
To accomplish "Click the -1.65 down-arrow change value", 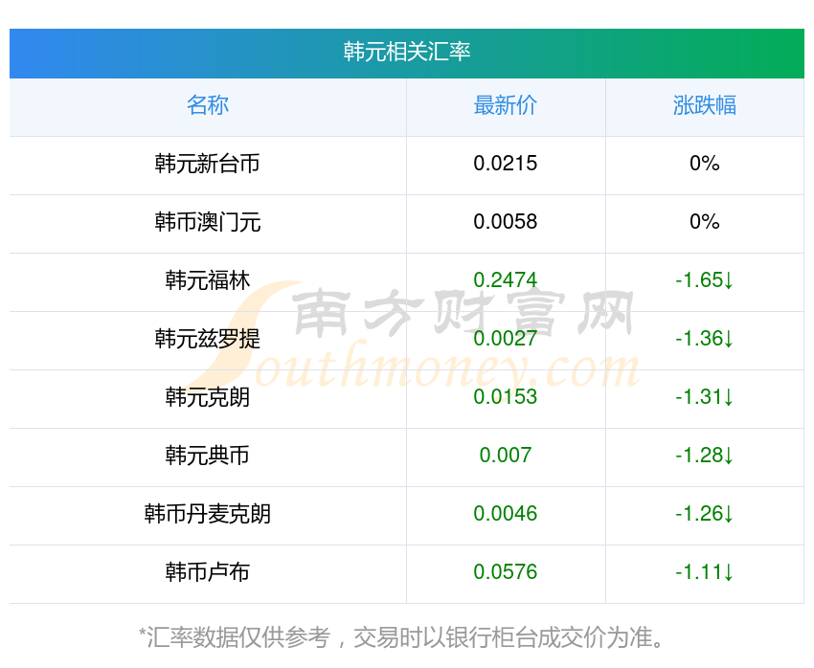I will click(705, 280).
